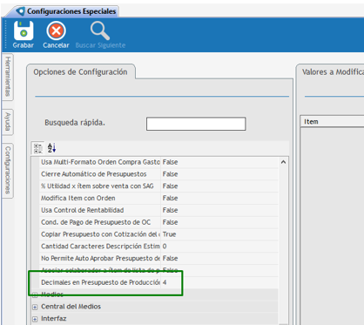Click the Buscar Siguiente magnifier icon
364x325 pixels.
100,30
